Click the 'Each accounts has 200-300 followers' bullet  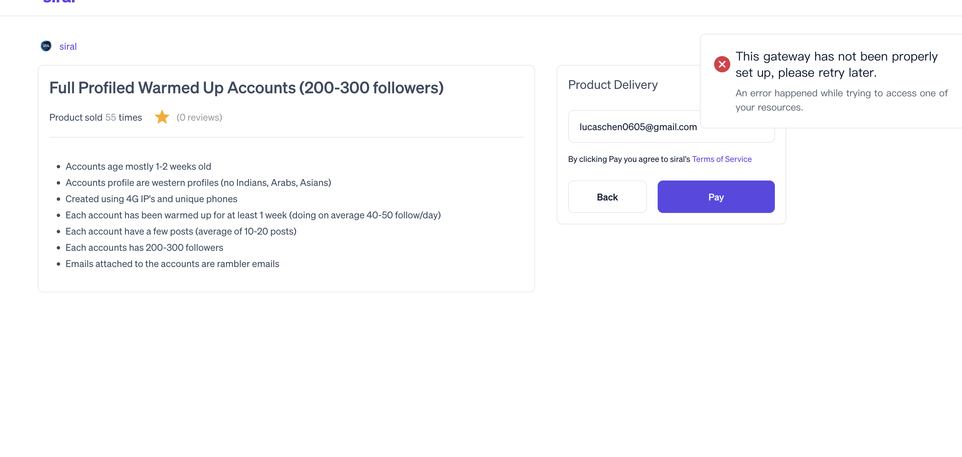pos(144,247)
